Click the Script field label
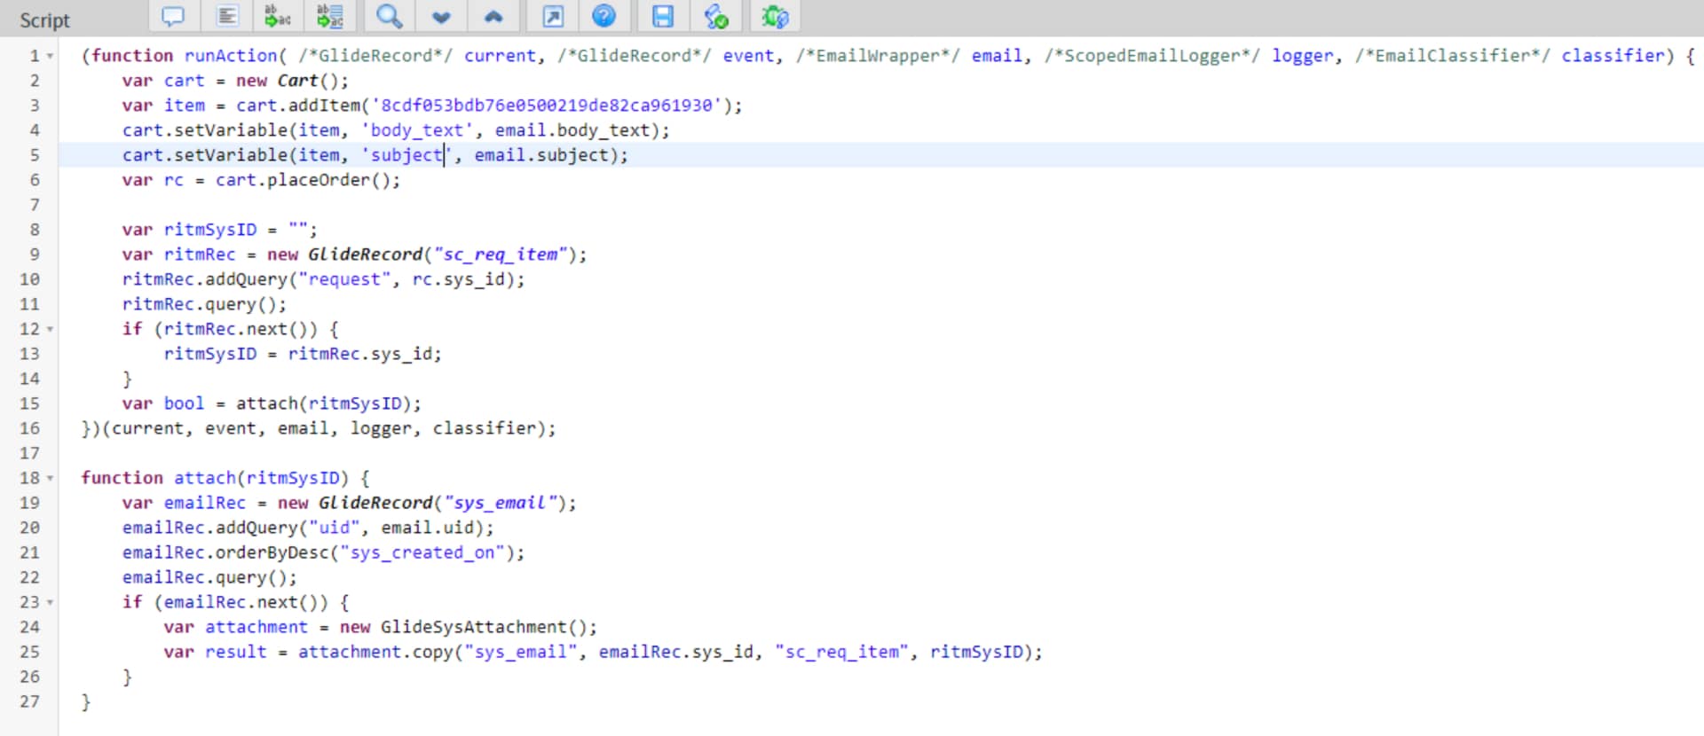The height and width of the screenshot is (736, 1704). [x=44, y=20]
